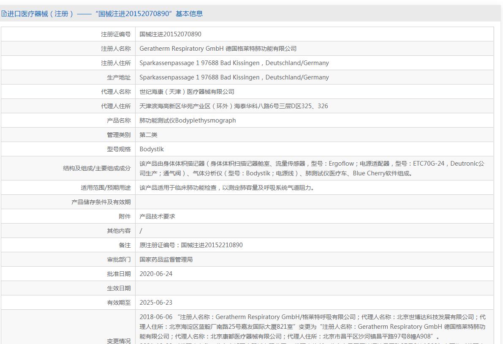Click the document icon in the page header

(3, 14)
